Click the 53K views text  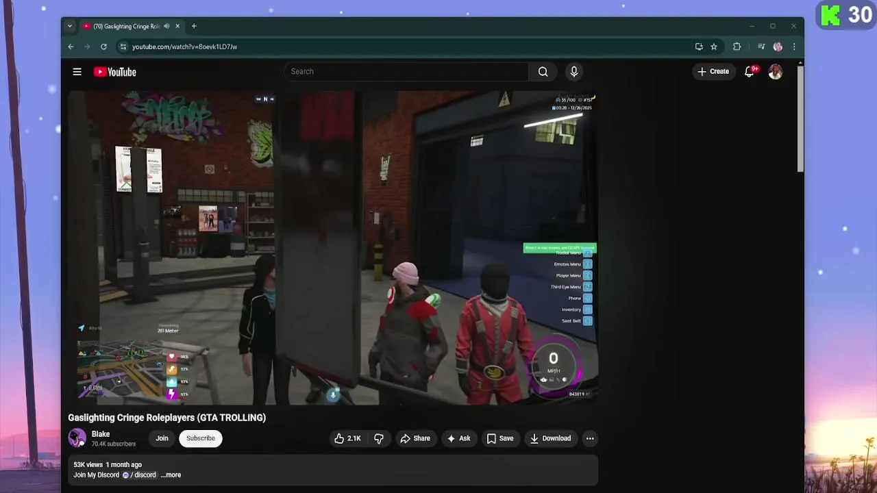coord(88,464)
